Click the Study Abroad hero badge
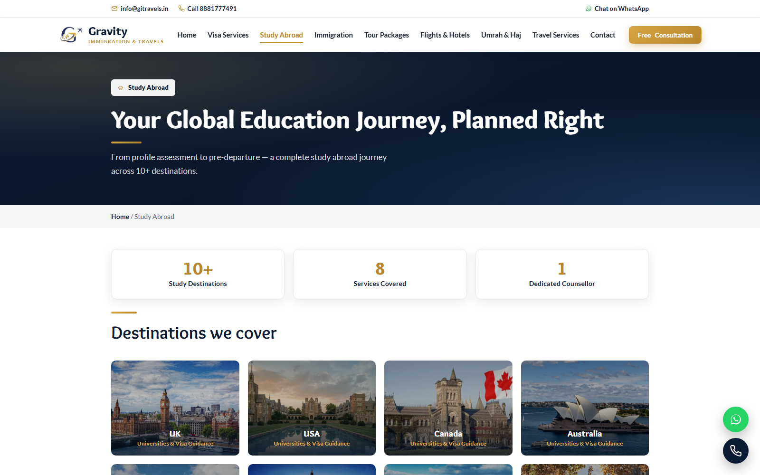This screenshot has height=475, width=760. tap(143, 87)
